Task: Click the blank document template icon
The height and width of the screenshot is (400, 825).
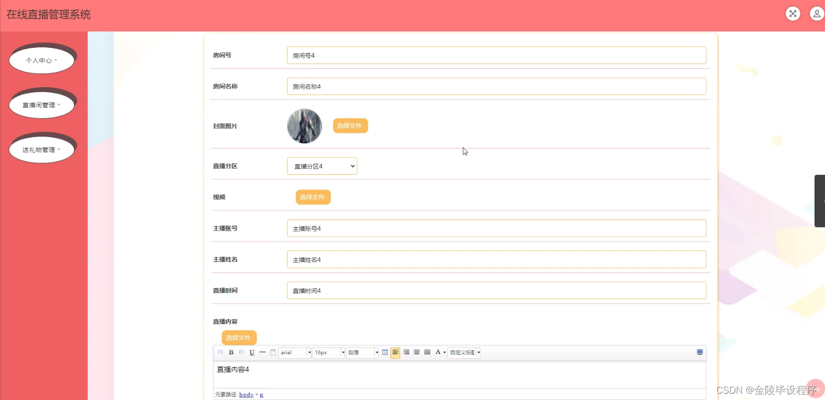Action: [273, 352]
